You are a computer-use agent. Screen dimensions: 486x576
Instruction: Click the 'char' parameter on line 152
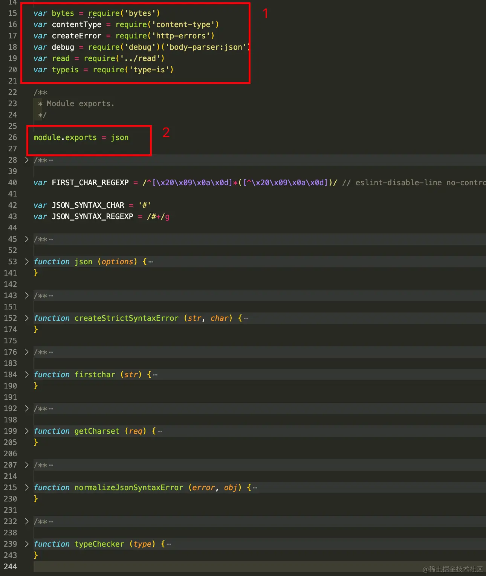(220, 318)
